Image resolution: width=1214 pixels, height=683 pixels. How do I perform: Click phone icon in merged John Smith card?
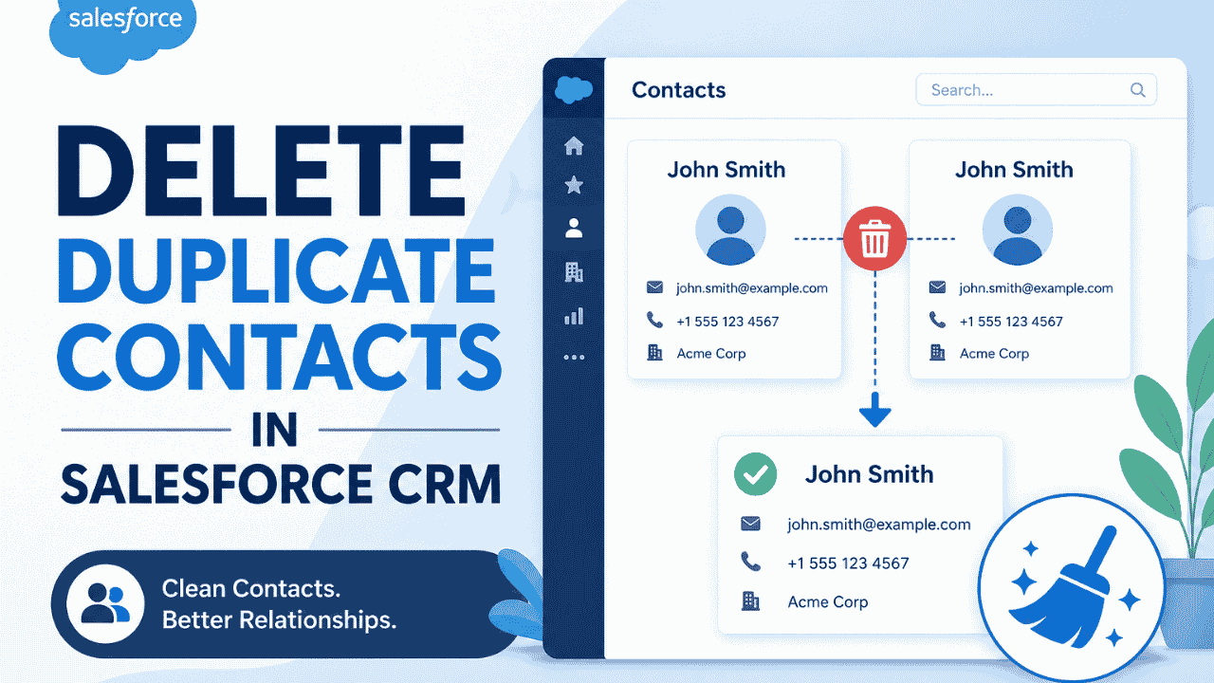click(750, 563)
